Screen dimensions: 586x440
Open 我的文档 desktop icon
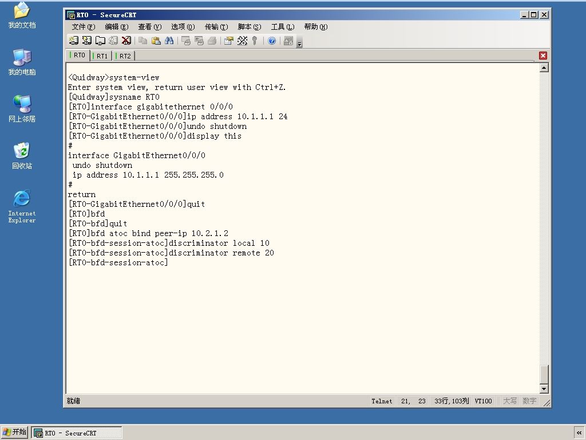click(x=22, y=15)
